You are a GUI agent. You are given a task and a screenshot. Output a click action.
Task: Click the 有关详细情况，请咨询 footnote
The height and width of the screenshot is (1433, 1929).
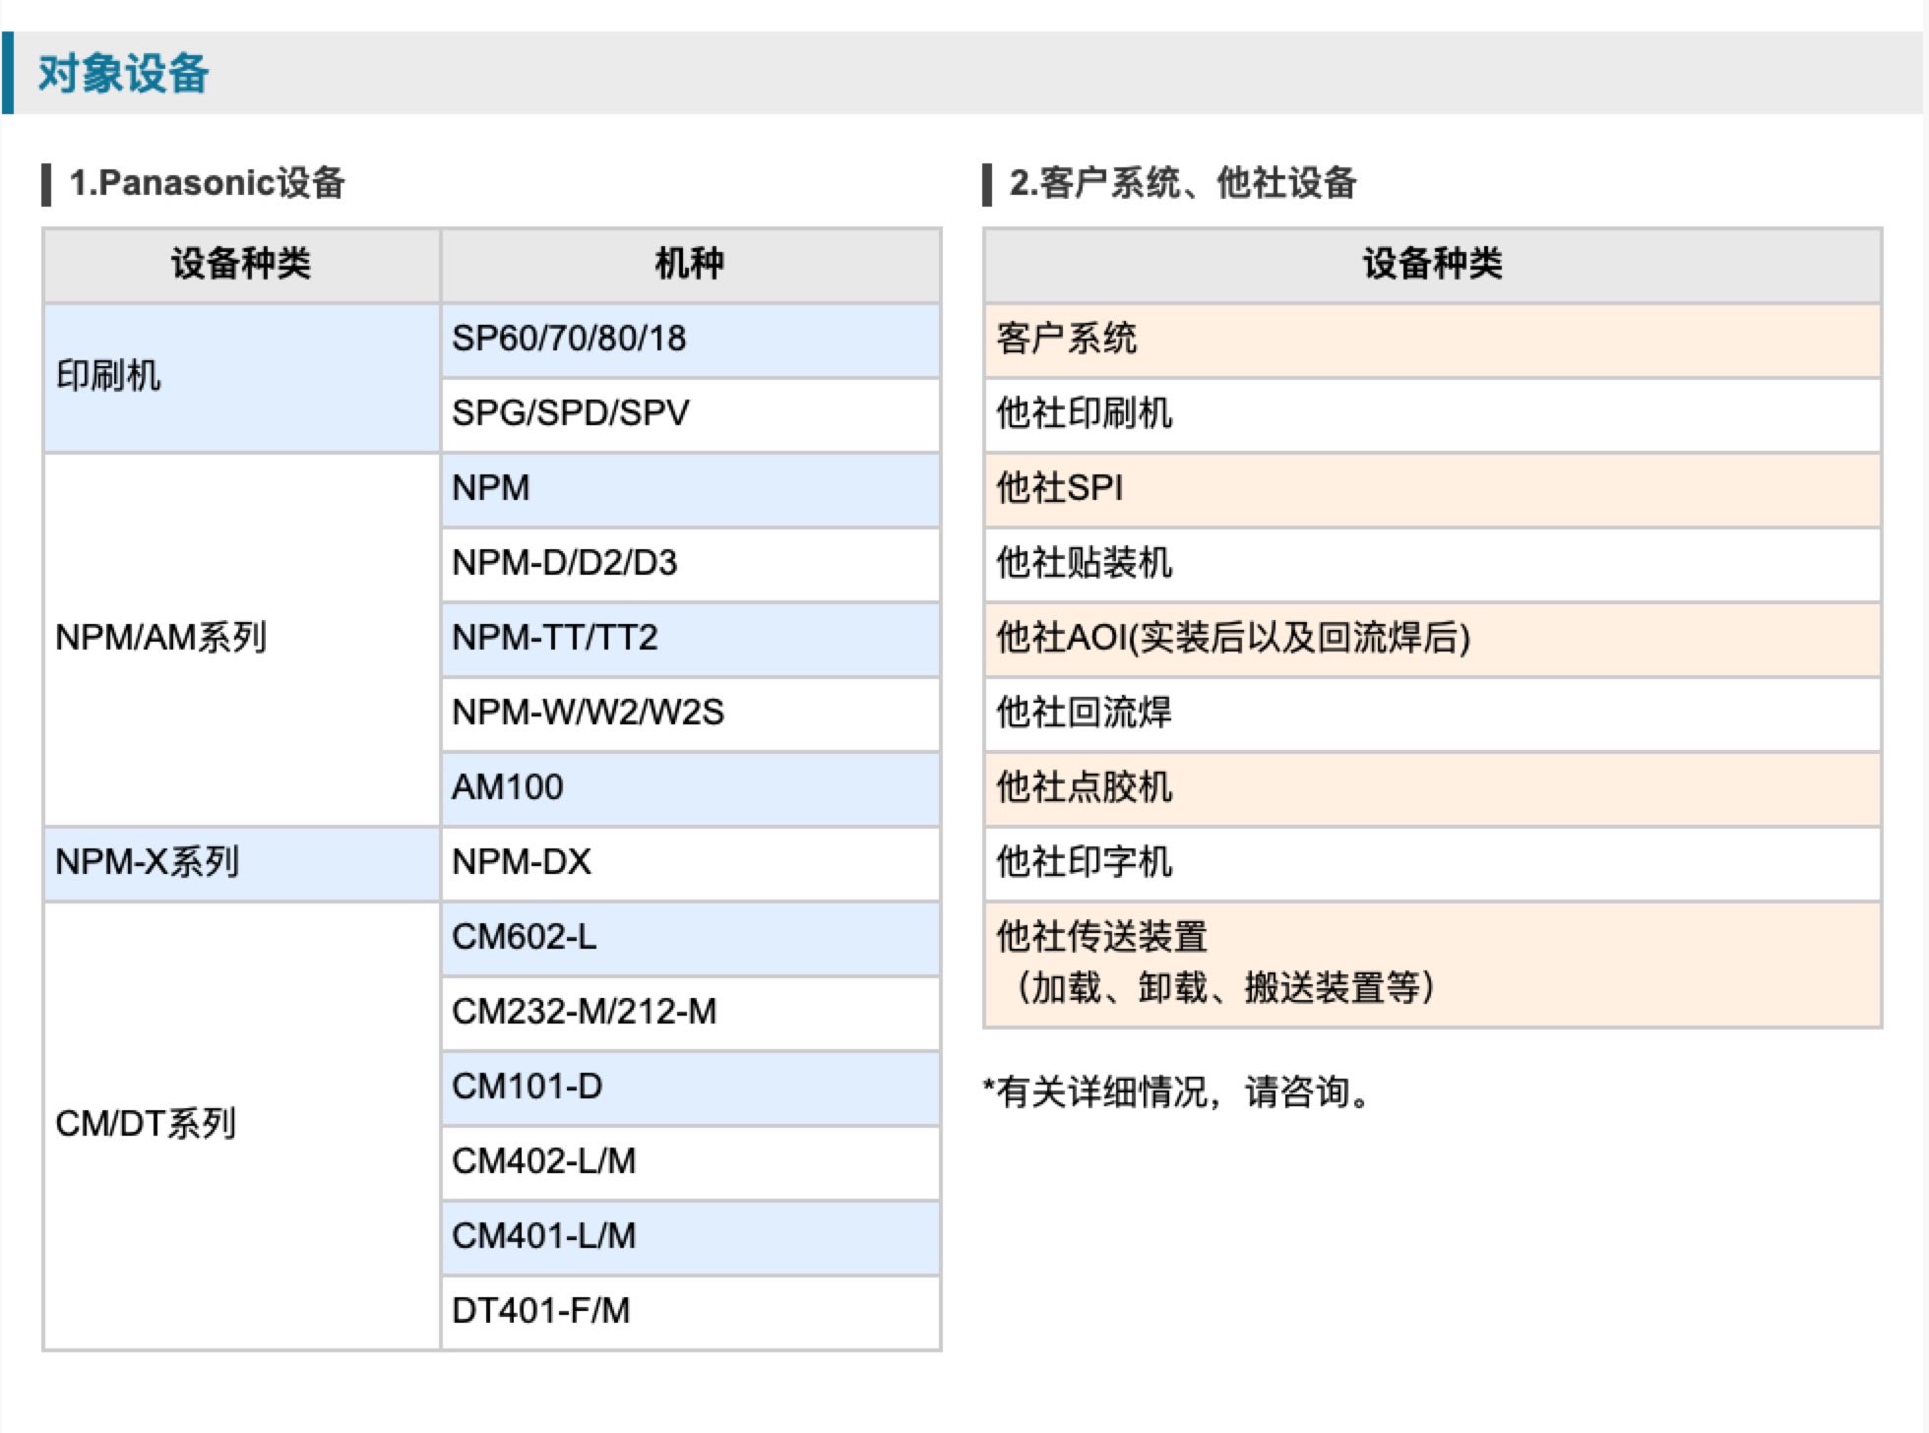(1177, 1092)
